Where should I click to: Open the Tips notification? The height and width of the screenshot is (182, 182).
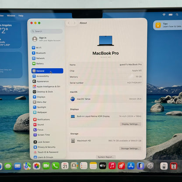click(168, 25)
